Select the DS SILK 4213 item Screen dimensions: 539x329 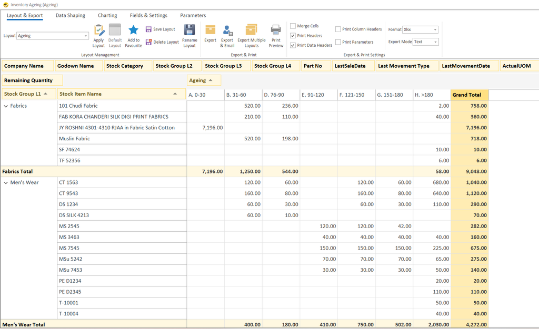point(122,215)
